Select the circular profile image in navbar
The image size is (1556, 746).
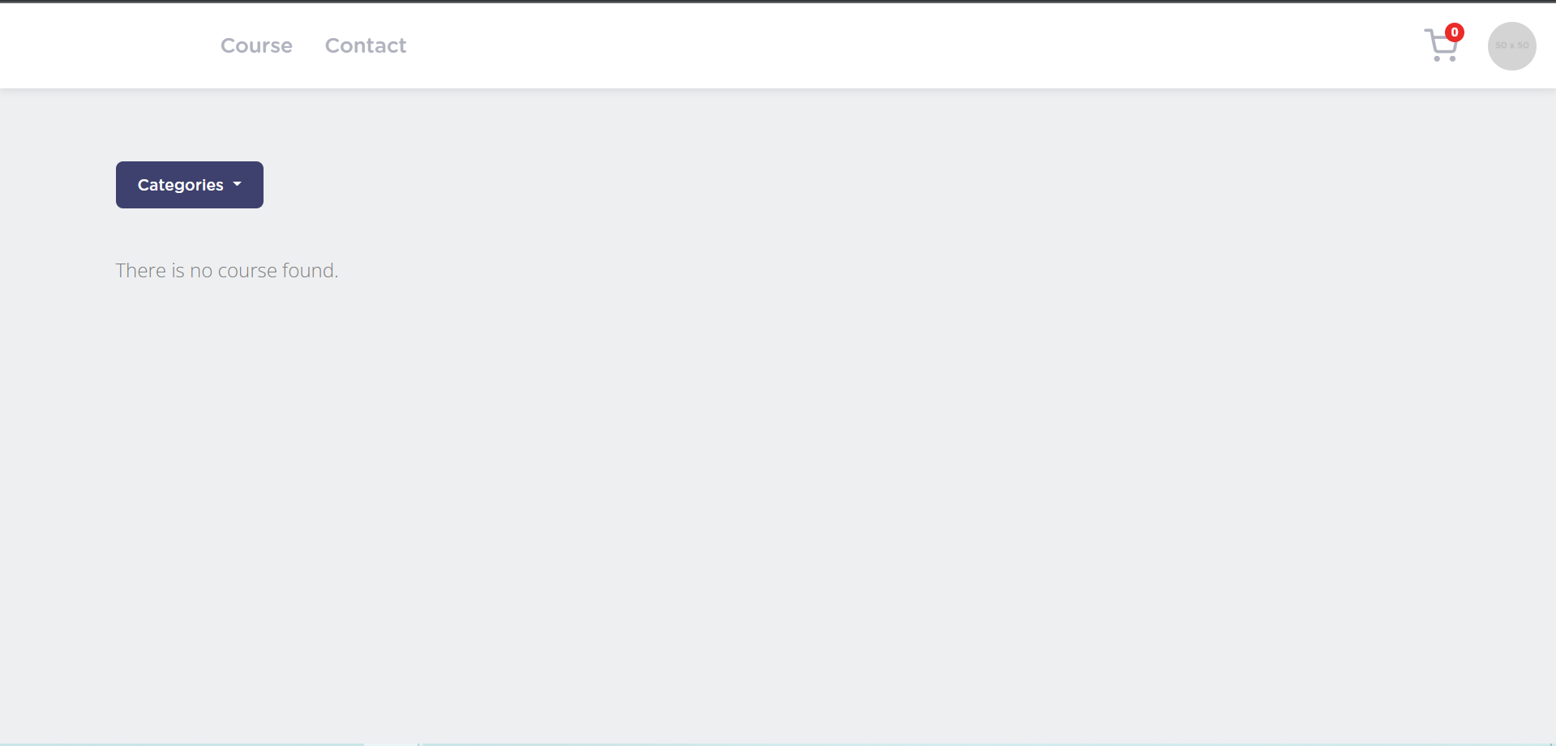click(x=1511, y=46)
